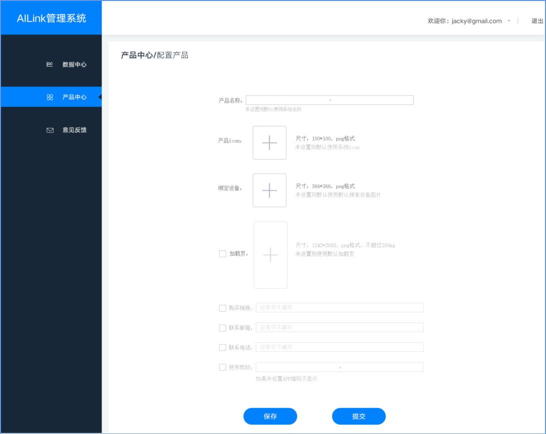Click the data center chart icon
Image resolution: width=546 pixels, height=434 pixels.
(50, 64)
